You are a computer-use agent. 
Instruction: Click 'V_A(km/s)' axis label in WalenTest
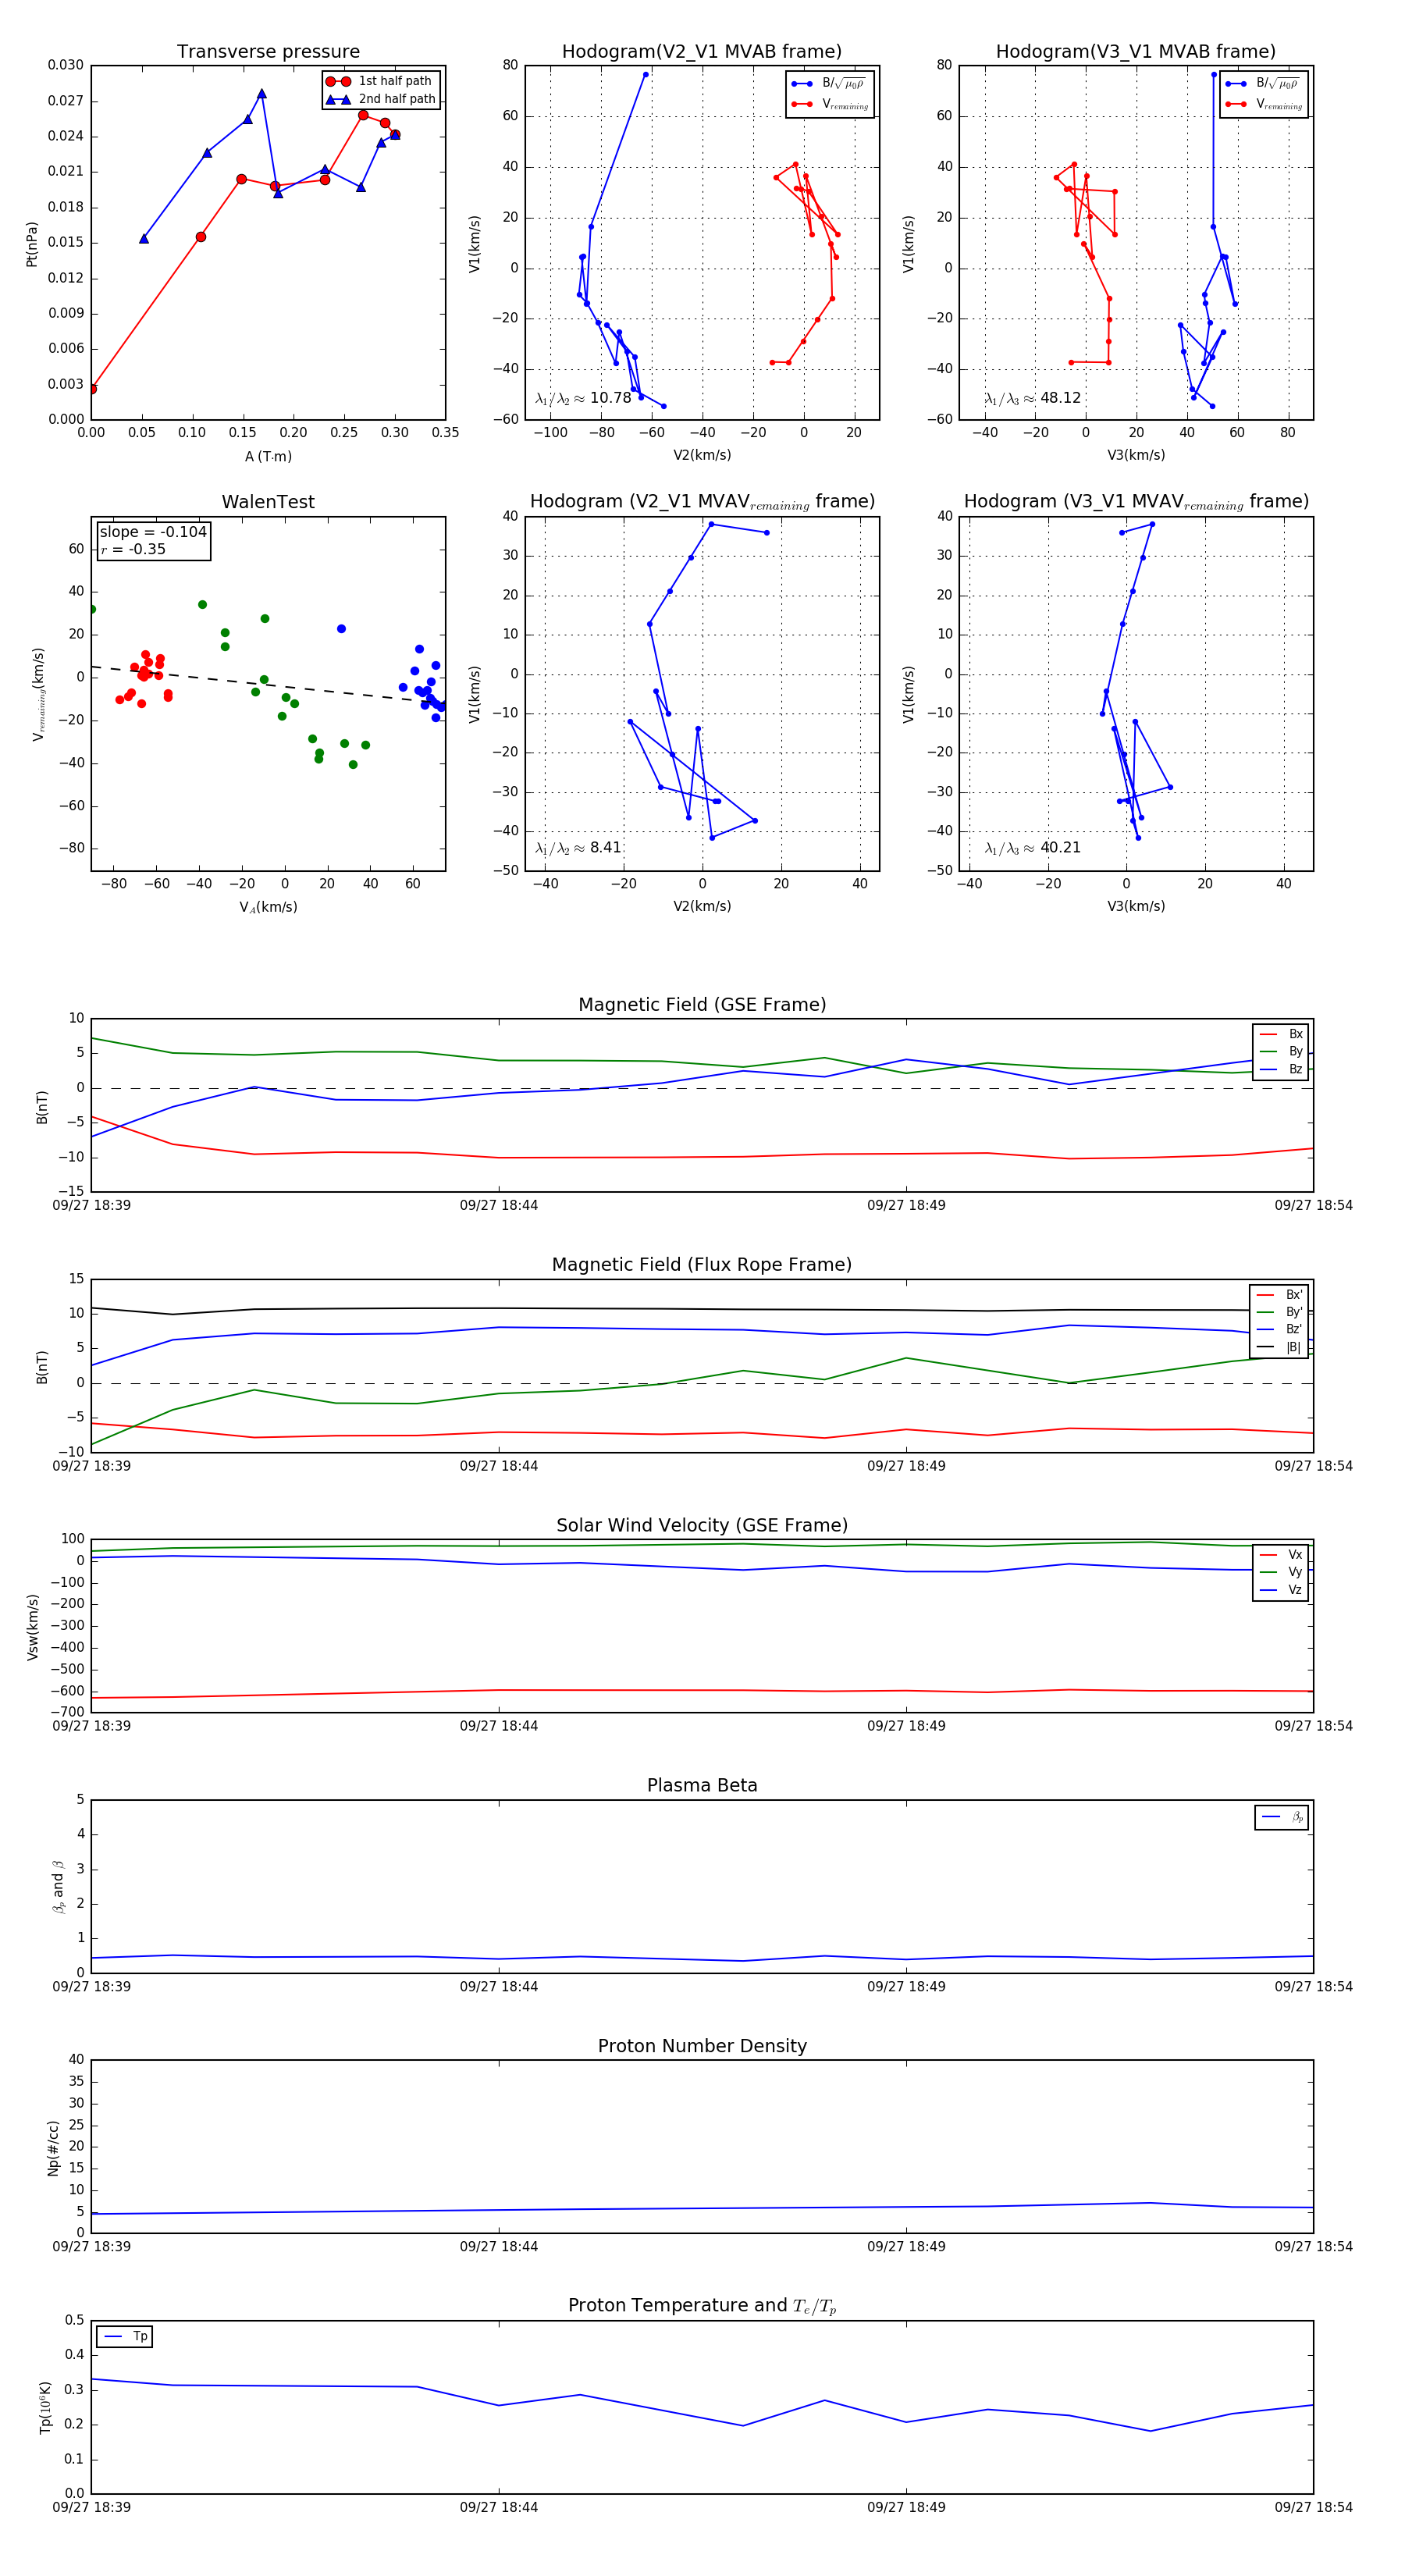268,907
